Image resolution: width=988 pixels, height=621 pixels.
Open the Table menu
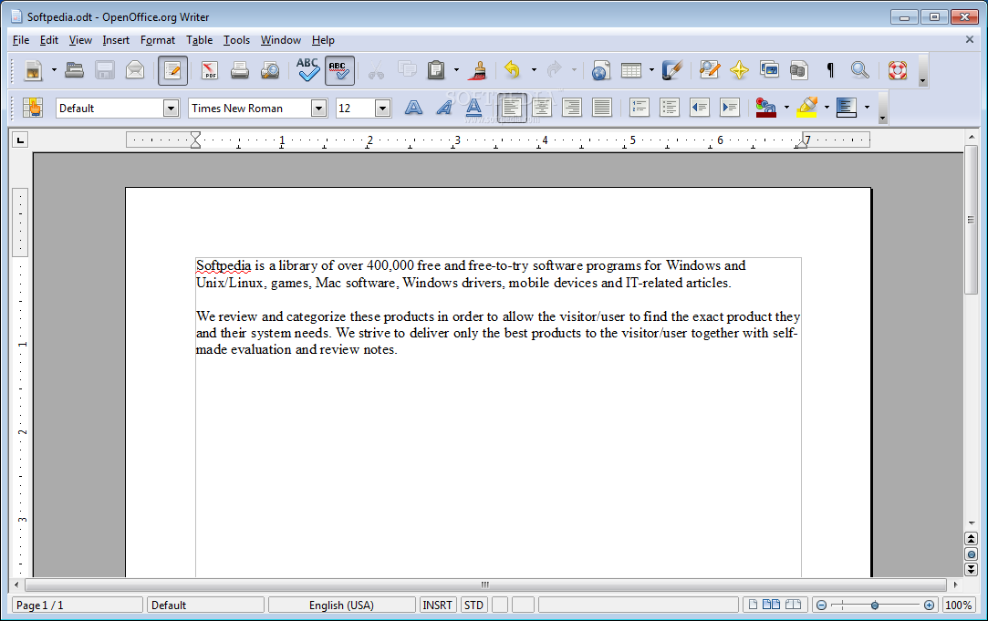[199, 40]
